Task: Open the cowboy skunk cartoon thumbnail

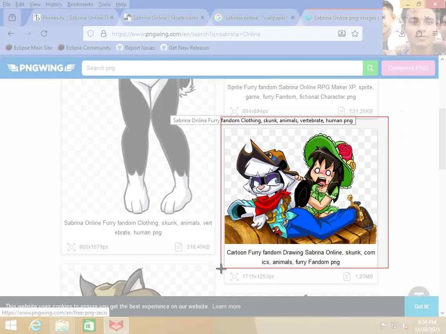Action: tap(301, 186)
